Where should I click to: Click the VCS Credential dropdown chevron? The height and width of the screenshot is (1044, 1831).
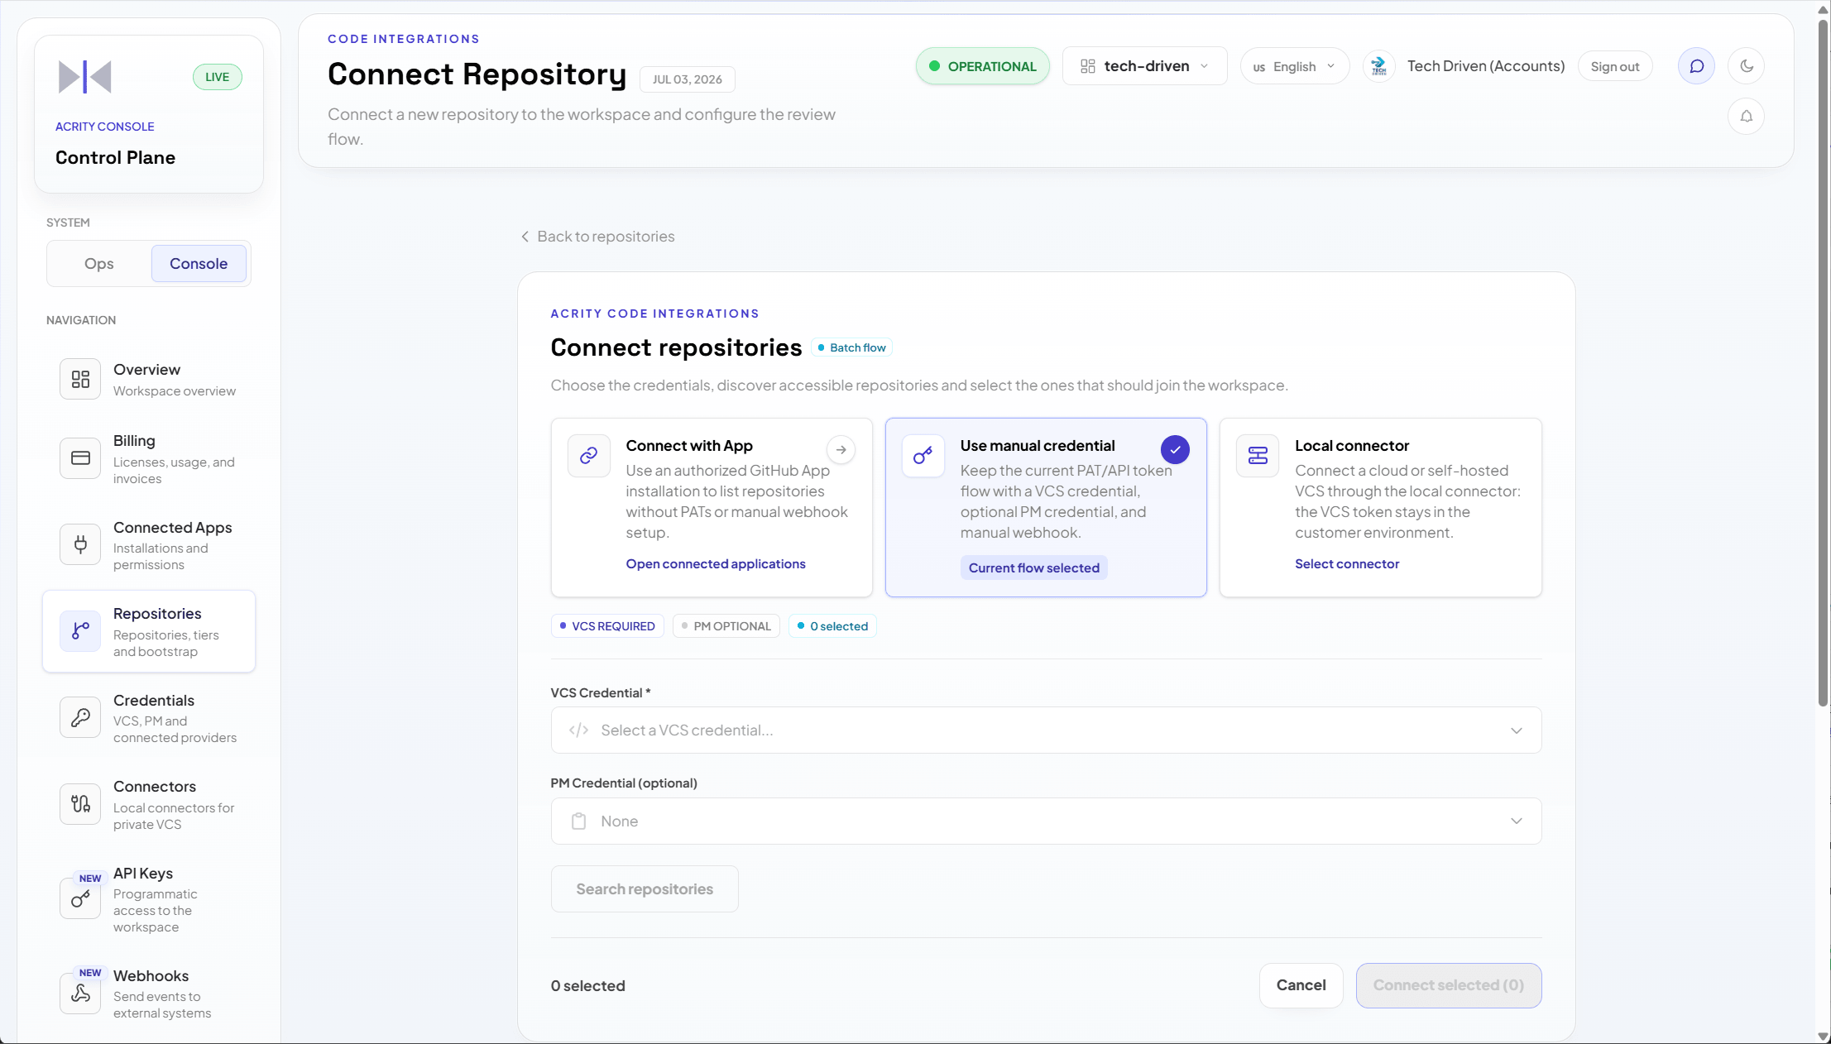point(1516,730)
